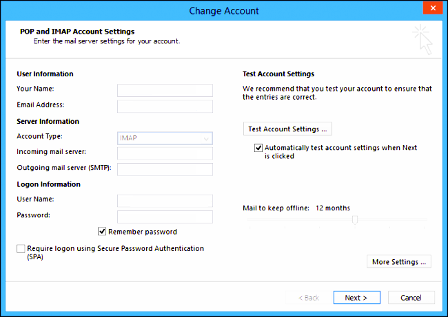Click the Your Name input field
Screen dimensions: 448x317
pos(165,90)
